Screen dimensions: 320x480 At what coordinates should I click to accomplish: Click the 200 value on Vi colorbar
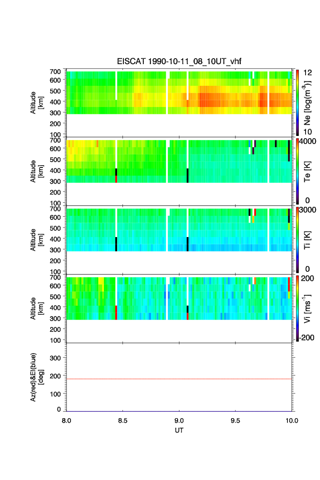tap(307, 278)
